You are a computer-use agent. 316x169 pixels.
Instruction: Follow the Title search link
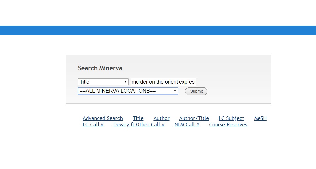pyautogui.click(x=138, y=118)
